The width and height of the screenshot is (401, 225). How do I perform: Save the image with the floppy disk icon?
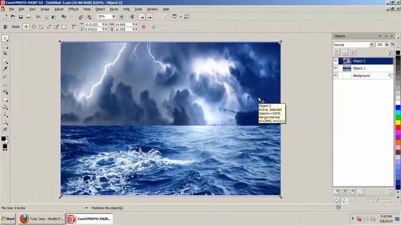click(x=21, y=17)
